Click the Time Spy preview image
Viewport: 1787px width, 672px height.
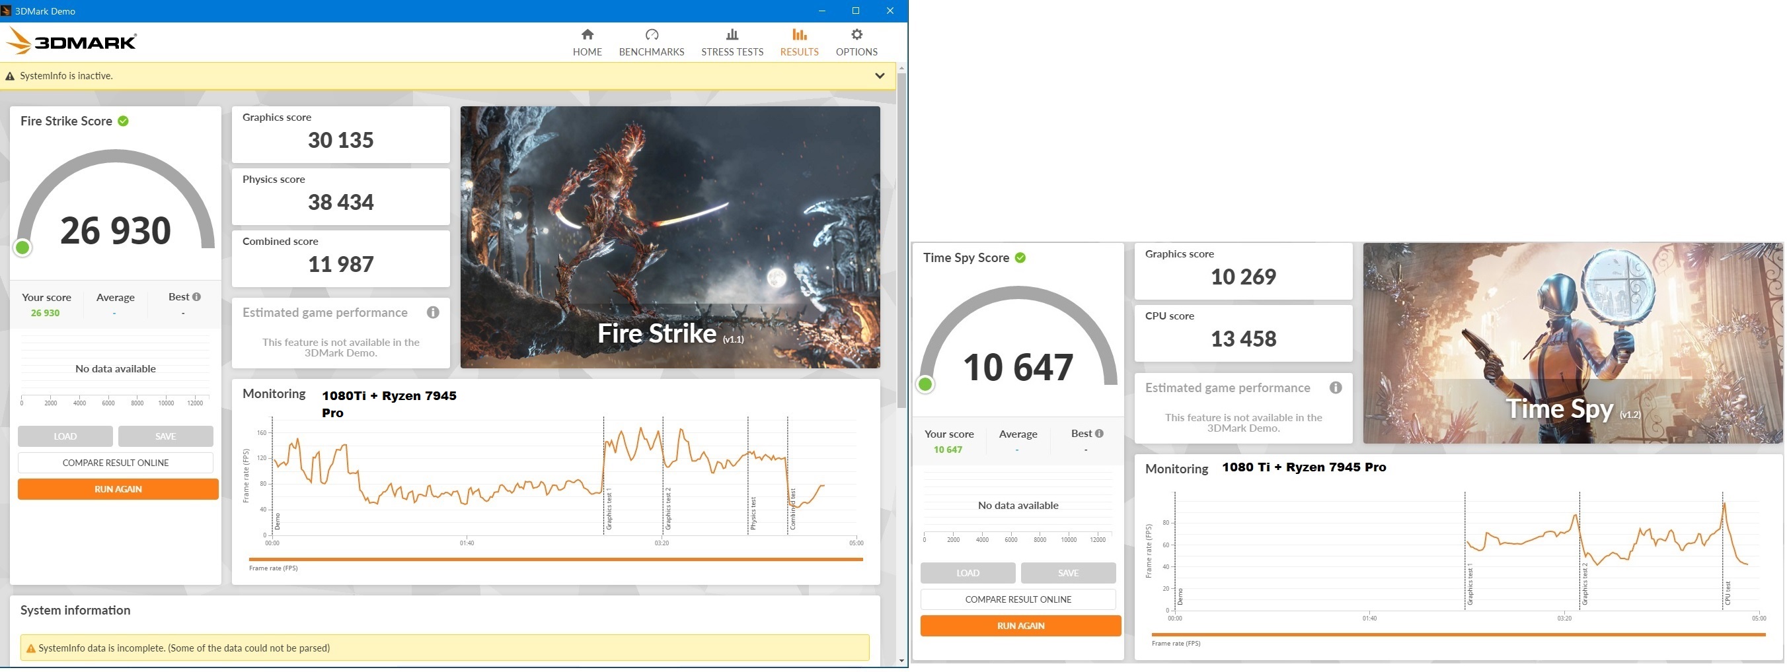pos(1573,343)
